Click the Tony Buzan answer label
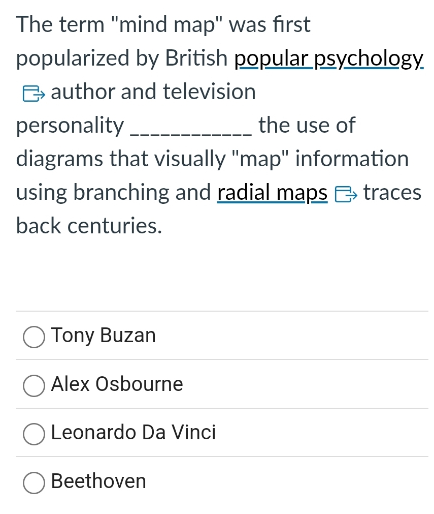Screen dimensions: 434x514 point(103,336)
